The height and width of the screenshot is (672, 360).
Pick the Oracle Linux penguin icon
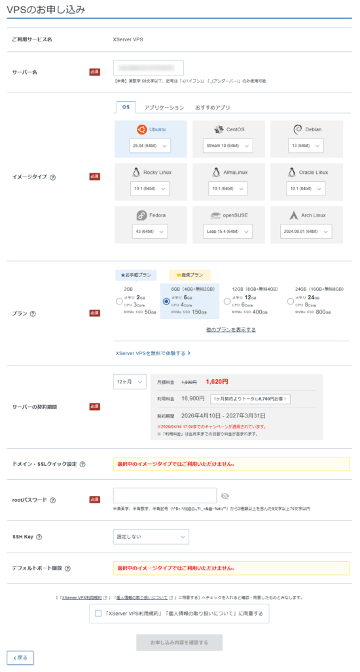tap(291, 173)
